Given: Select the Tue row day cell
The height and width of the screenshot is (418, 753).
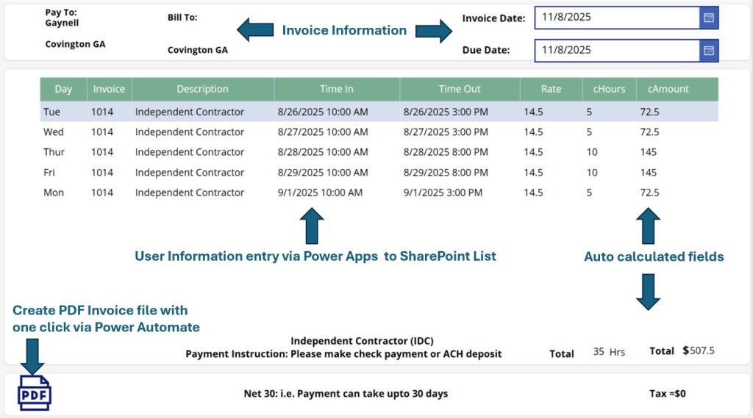Looking at the screenshot, I should click(52, 112).
